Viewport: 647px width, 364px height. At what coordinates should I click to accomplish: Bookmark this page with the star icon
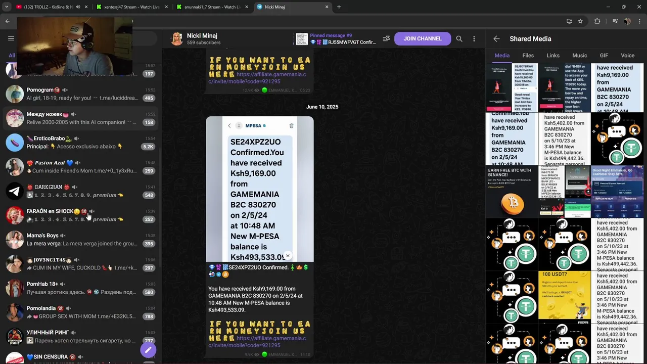[x=580, y=21]
